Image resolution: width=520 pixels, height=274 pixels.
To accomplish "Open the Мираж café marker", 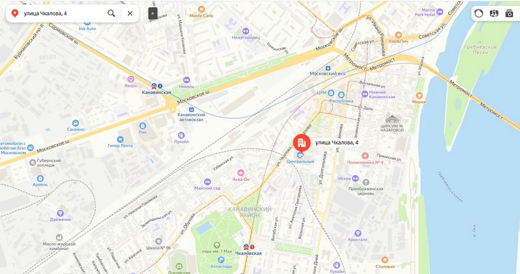I will pyautogui.click(x=419, y=95).
